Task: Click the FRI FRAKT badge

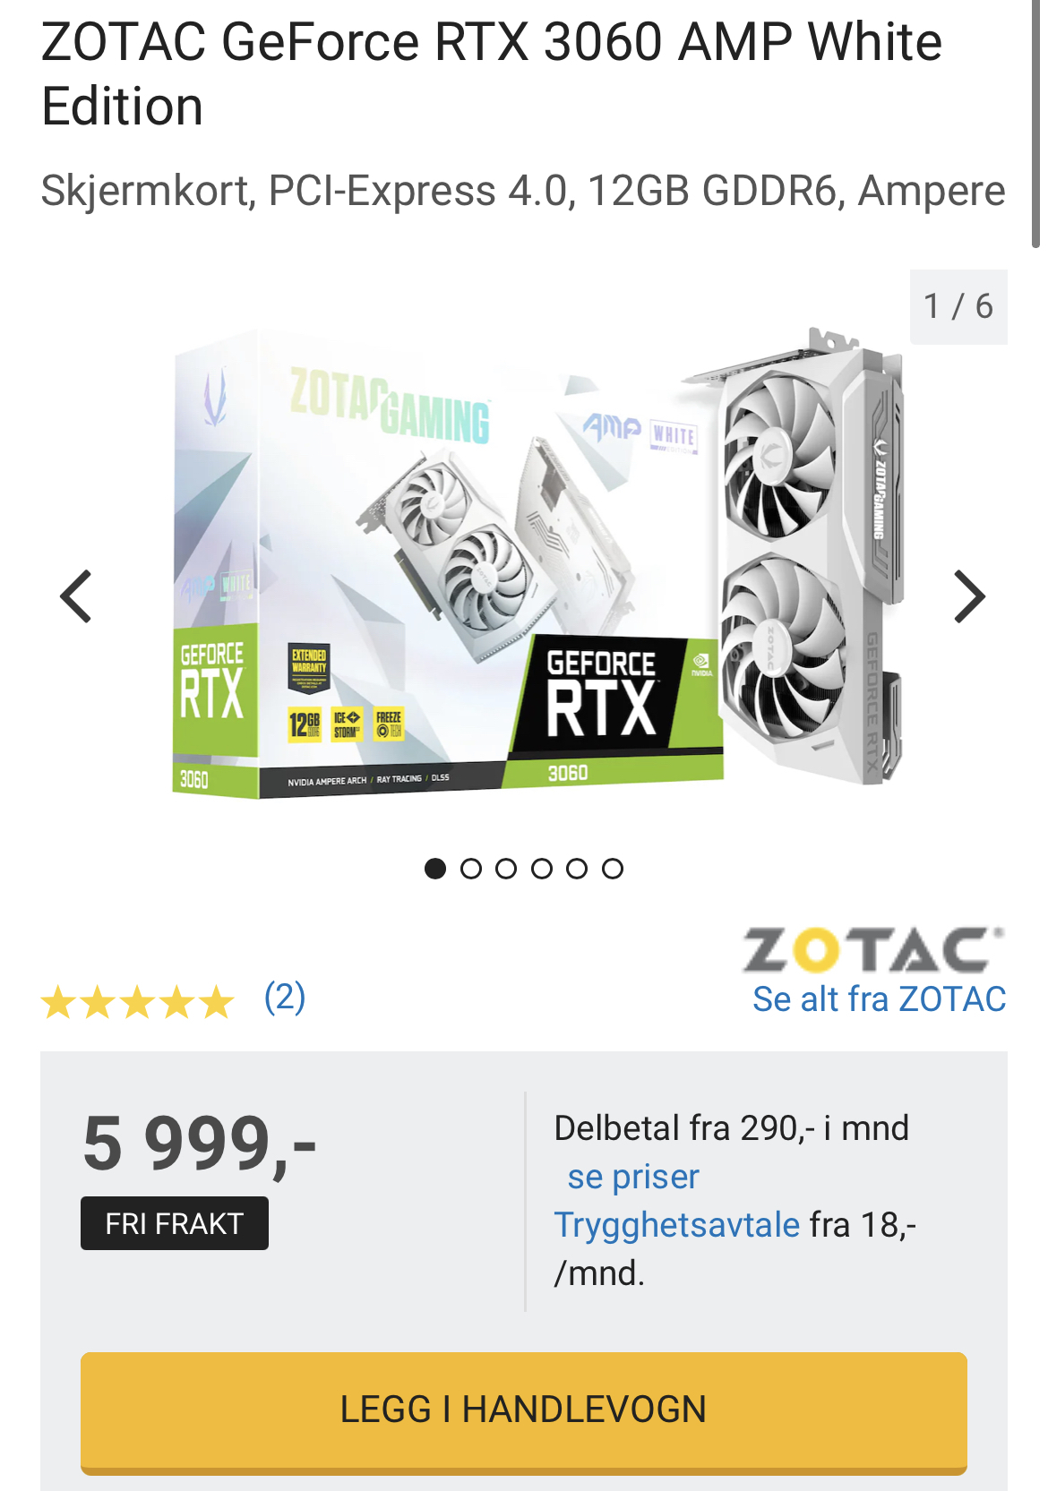Action: click(175, 1223)
